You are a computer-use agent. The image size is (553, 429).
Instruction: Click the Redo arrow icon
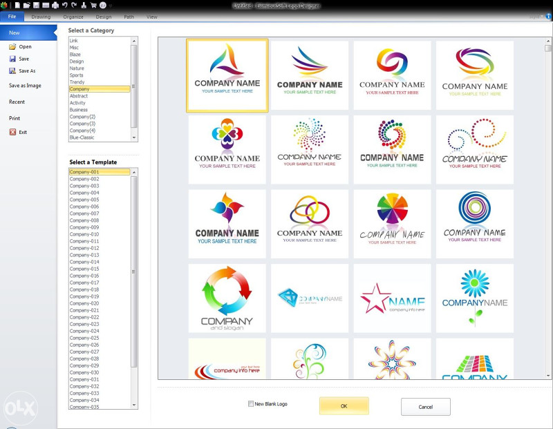[74, 6]
